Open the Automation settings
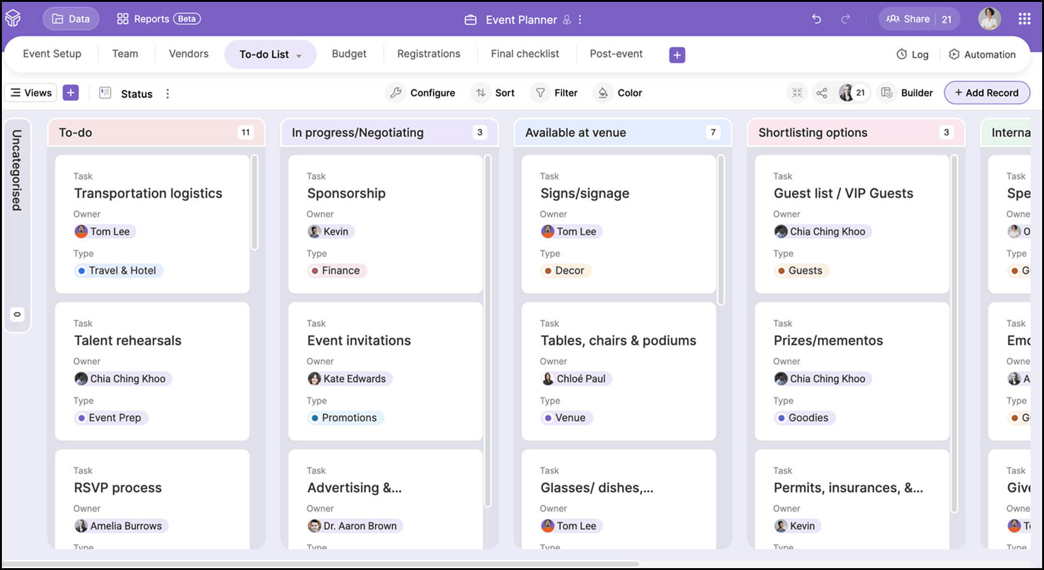The image size is (1044, 570). coord(983,54)
